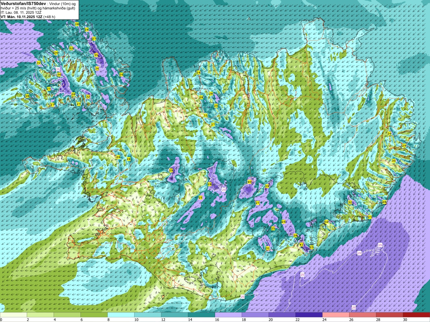430x322 pixels.
Task: Click the (+48 h) forecast offset text
Action: 49,17
